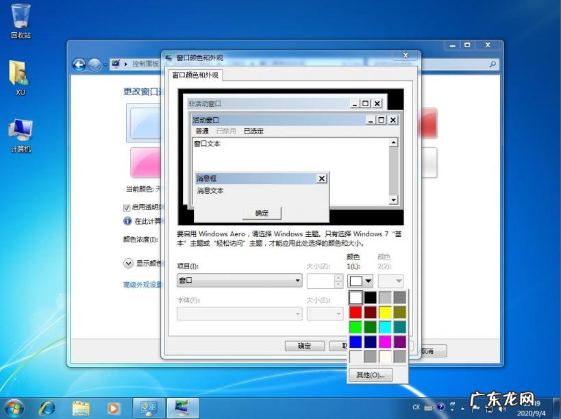Click the Windows Start orb
This screenshot has height=419, width=561.
(14, 407)
